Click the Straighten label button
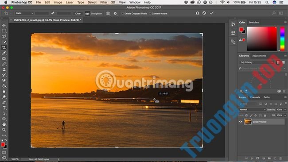The height and width of the screenshot is (162, 288). click(97, 14)
